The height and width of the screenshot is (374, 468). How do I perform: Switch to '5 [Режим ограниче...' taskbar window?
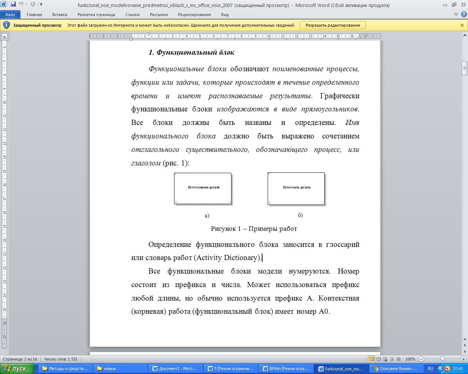(231, 369)
